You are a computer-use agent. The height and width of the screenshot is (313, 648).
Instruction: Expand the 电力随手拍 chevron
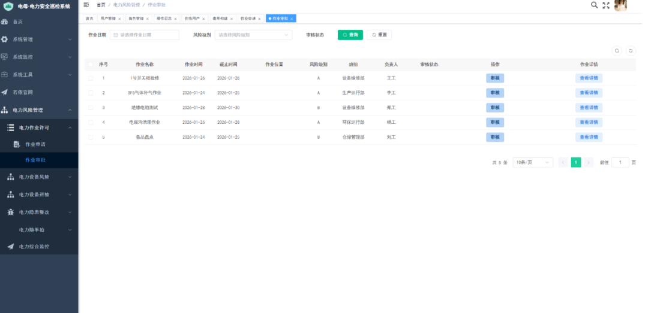tap(70, 230)
